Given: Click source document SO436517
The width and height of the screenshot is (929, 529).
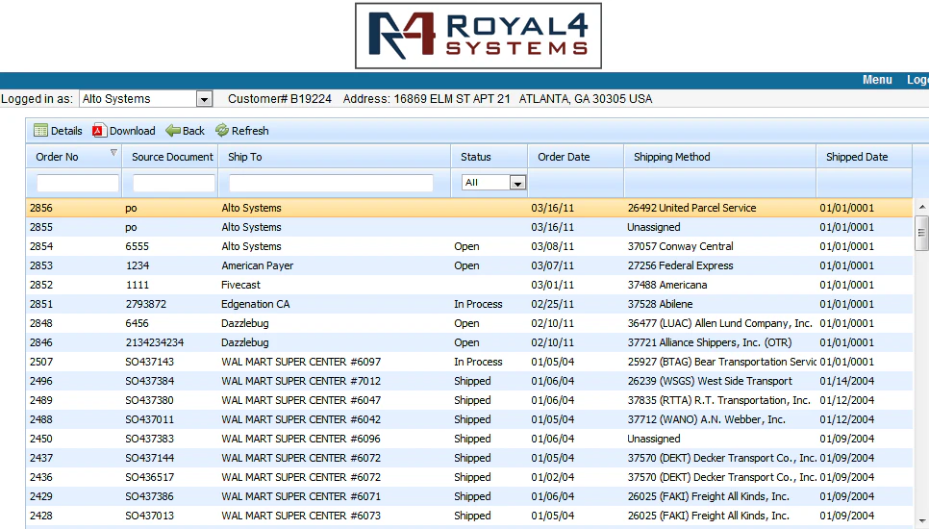Looking at the screenshot, I should [x=149, y=477].
